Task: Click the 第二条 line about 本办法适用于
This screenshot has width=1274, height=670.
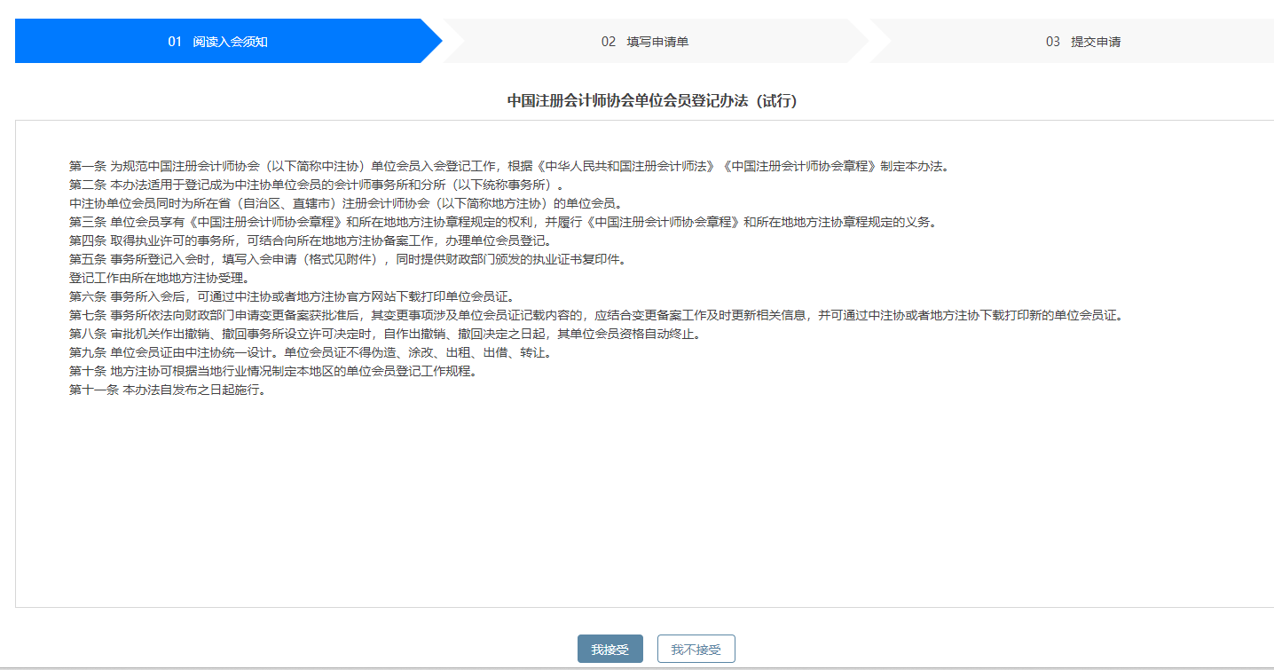Action: click(x=317, y=185)
